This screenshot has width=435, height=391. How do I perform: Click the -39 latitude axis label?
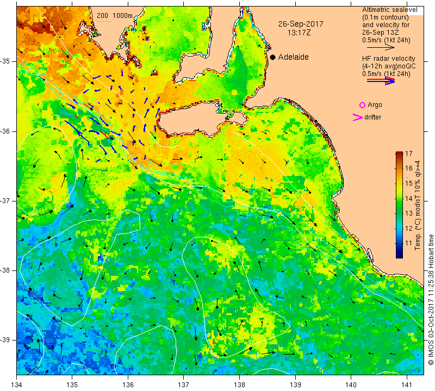(x=5, y=340)
